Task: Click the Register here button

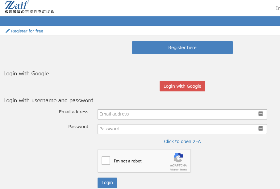Action: tap(182, 48)
